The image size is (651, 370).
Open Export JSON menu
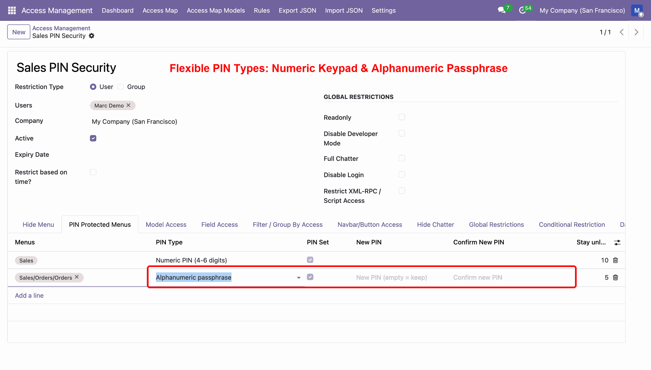tap(297, 11)
